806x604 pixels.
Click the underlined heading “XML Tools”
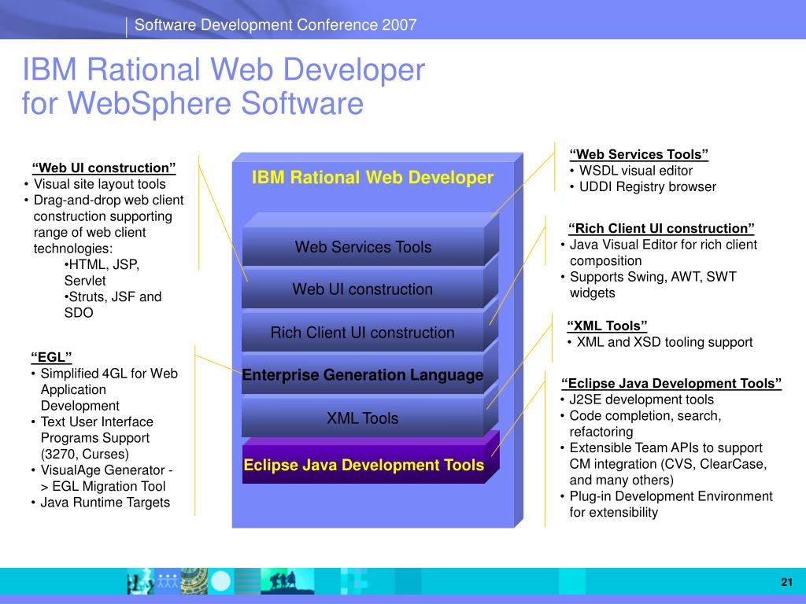point(607,326)
